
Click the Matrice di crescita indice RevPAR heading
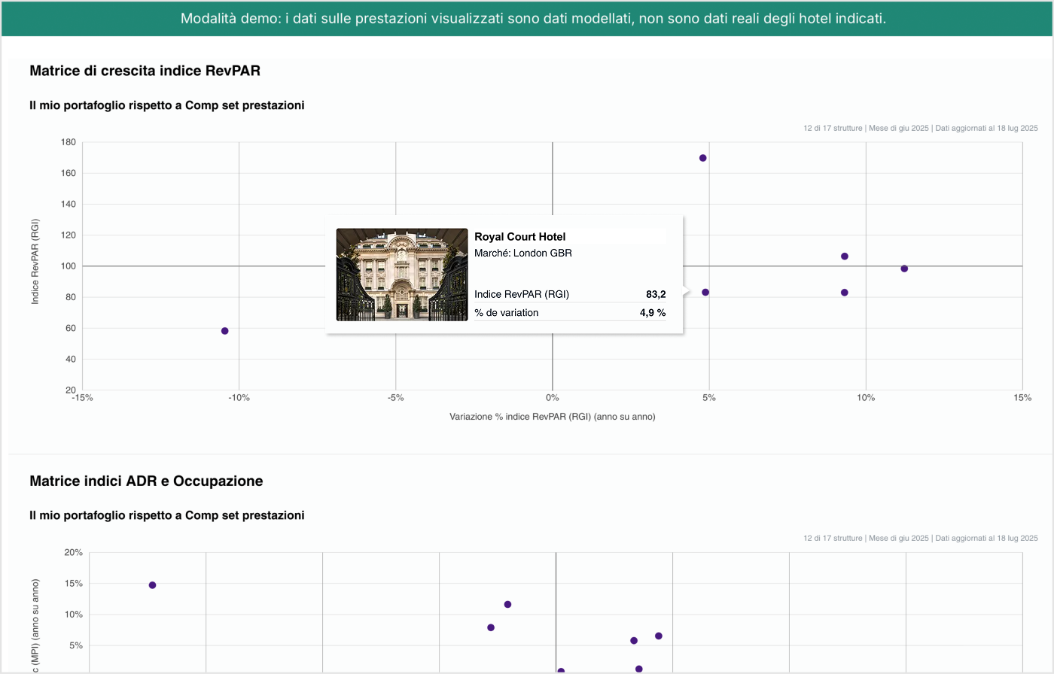tap(145, 71)
